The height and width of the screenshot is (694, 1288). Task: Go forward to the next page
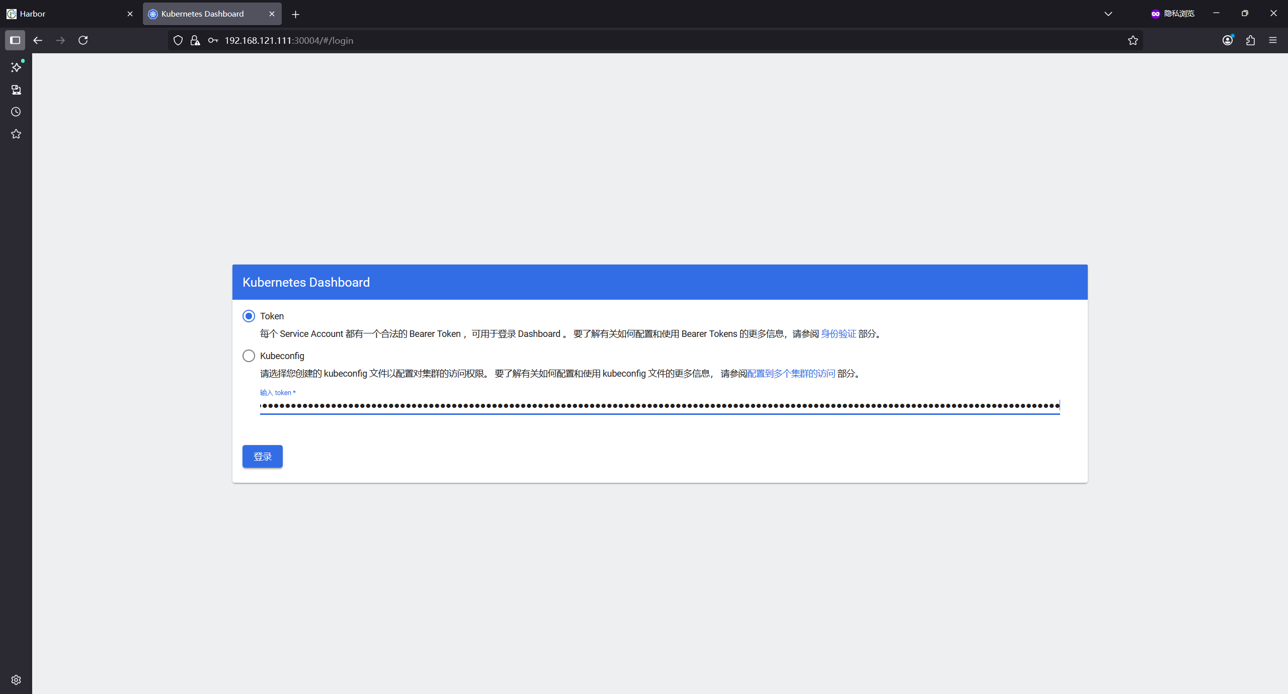[x=60, y=40]
